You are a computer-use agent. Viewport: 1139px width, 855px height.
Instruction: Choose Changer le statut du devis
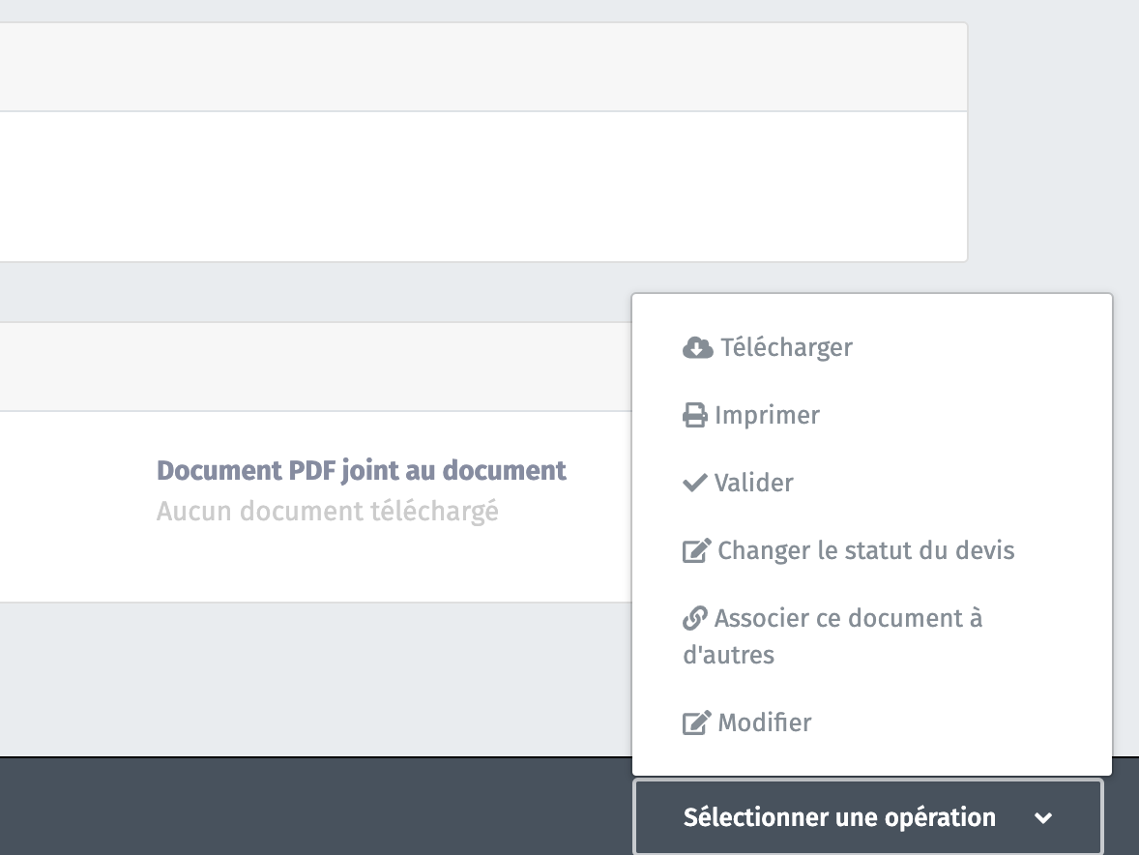click(864, 550)
